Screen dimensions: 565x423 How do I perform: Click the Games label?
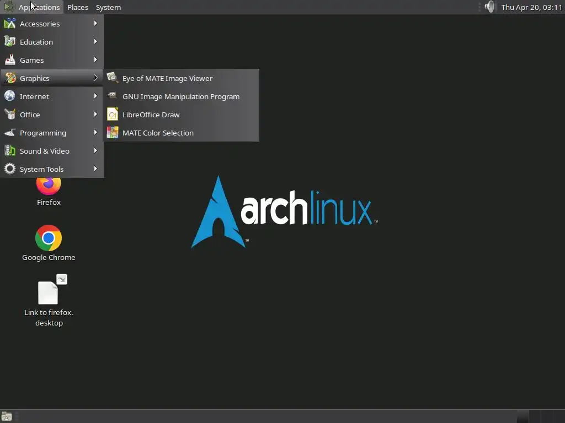coord(31,60)
